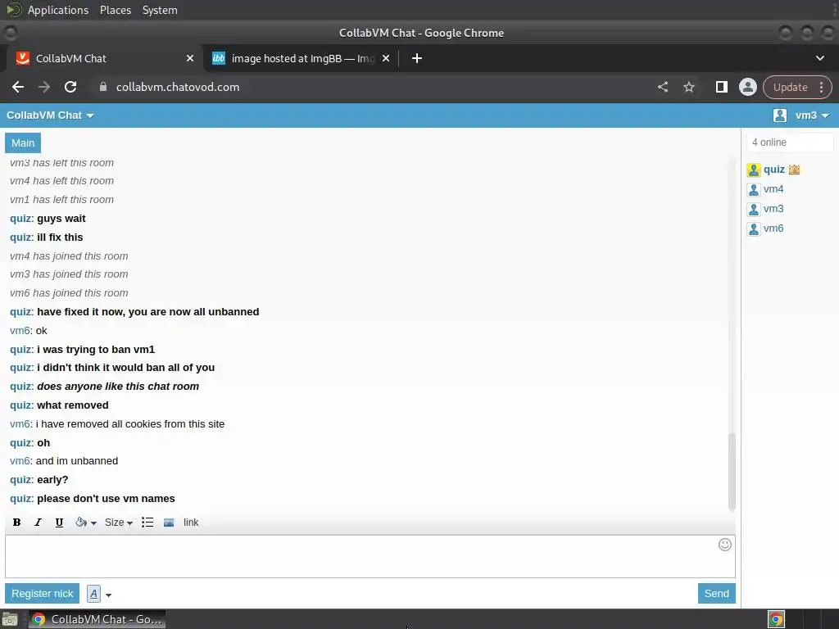Click user quiz in the online list
The image size is (839, 629).
[x=773, y=170]
